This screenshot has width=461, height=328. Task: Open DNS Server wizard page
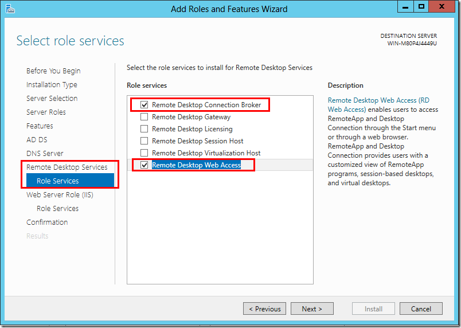coord(45,154)
